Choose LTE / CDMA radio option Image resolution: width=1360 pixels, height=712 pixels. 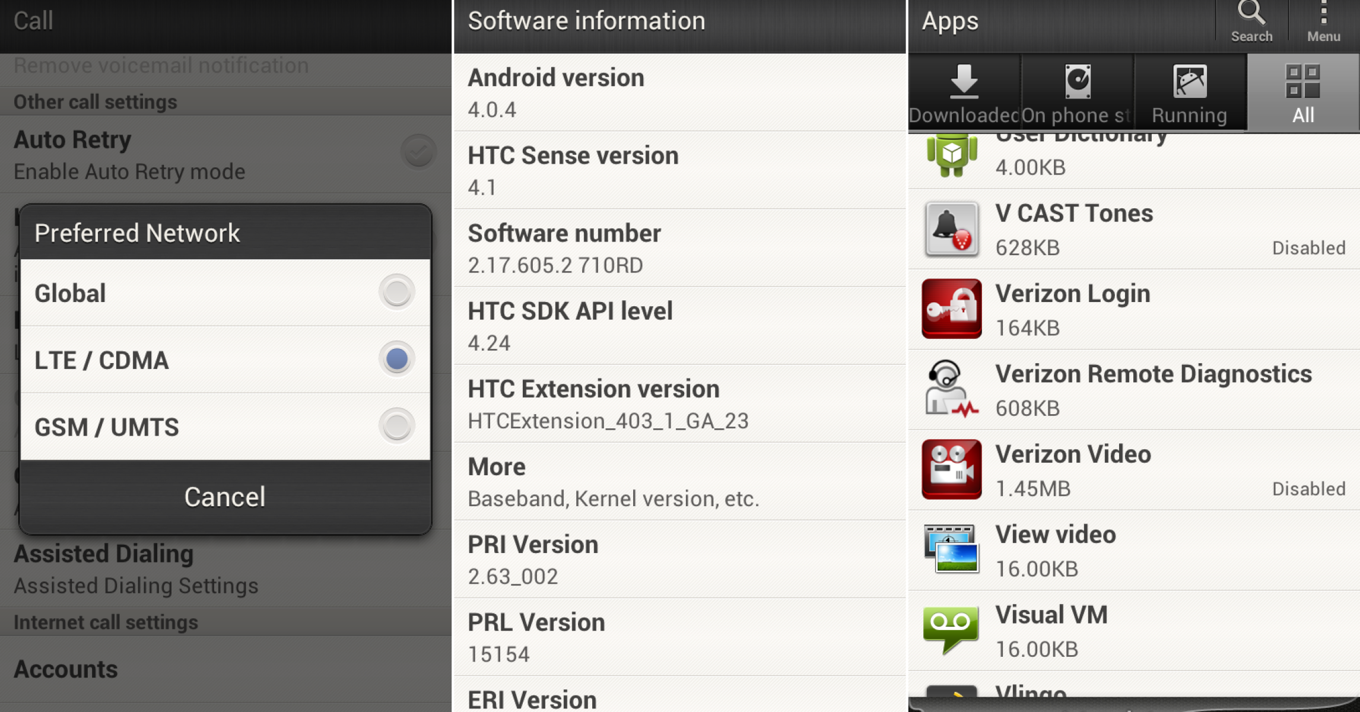(396, 359)
